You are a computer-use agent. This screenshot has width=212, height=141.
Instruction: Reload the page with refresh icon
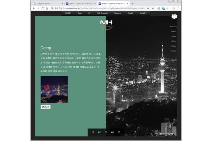43,8
